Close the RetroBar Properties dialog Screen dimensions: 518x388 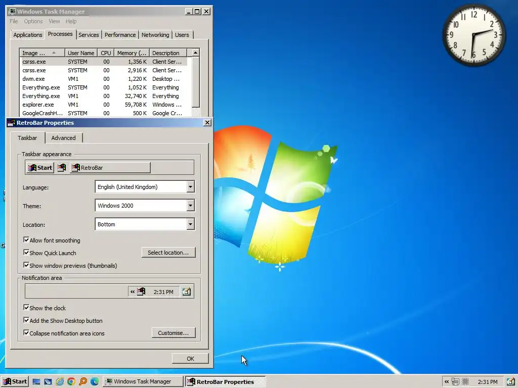click(x=207, y=122)
